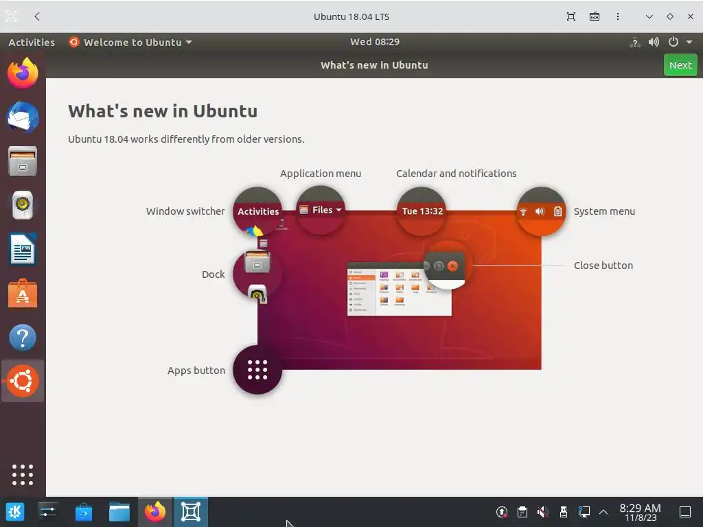Screen dimensions: 703x527
Task: Open the KDE clock showing 8:29 AM
Action: tap(640, 512)
